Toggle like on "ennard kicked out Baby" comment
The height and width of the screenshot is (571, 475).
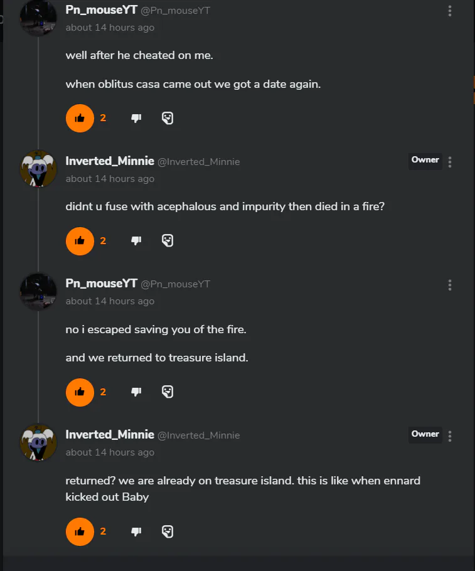(80, 531)
